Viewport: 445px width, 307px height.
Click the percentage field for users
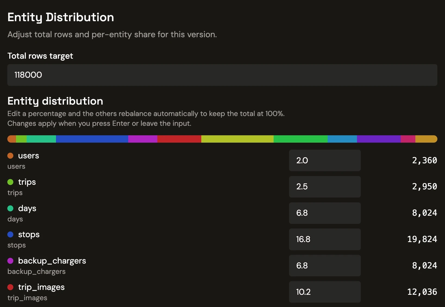point(325,160)
